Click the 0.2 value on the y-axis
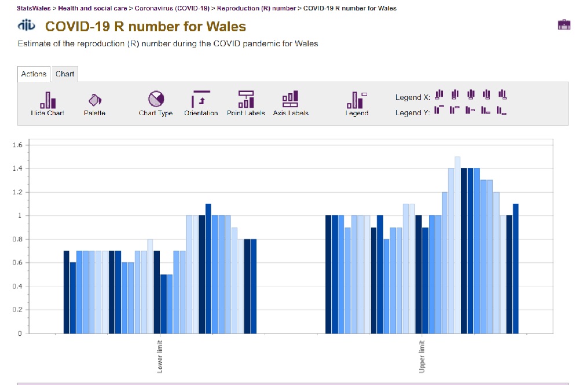This screenshot has width=579, height=385. pyautogui.click(x=17, y=310)
